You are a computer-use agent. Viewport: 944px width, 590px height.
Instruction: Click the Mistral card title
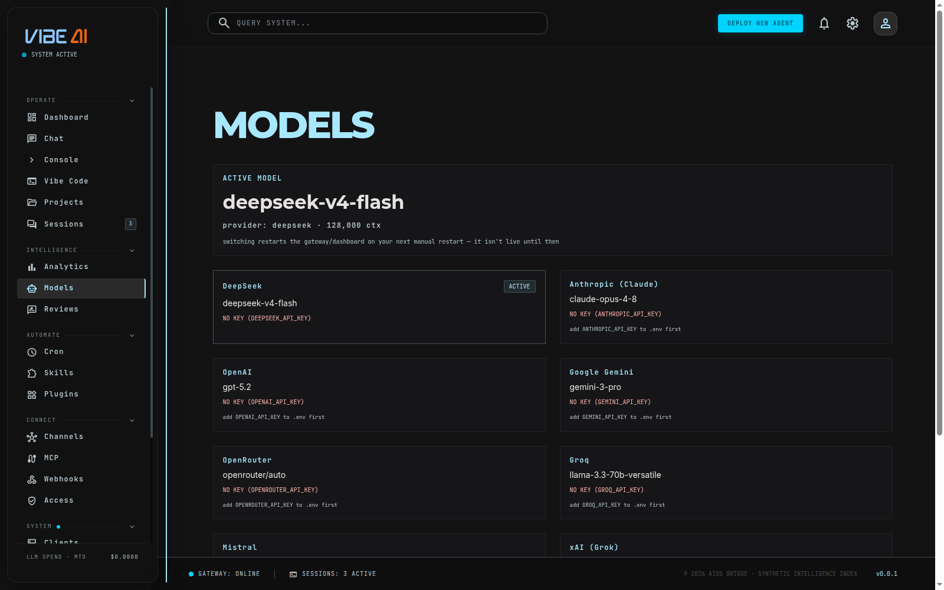point(240,548)
